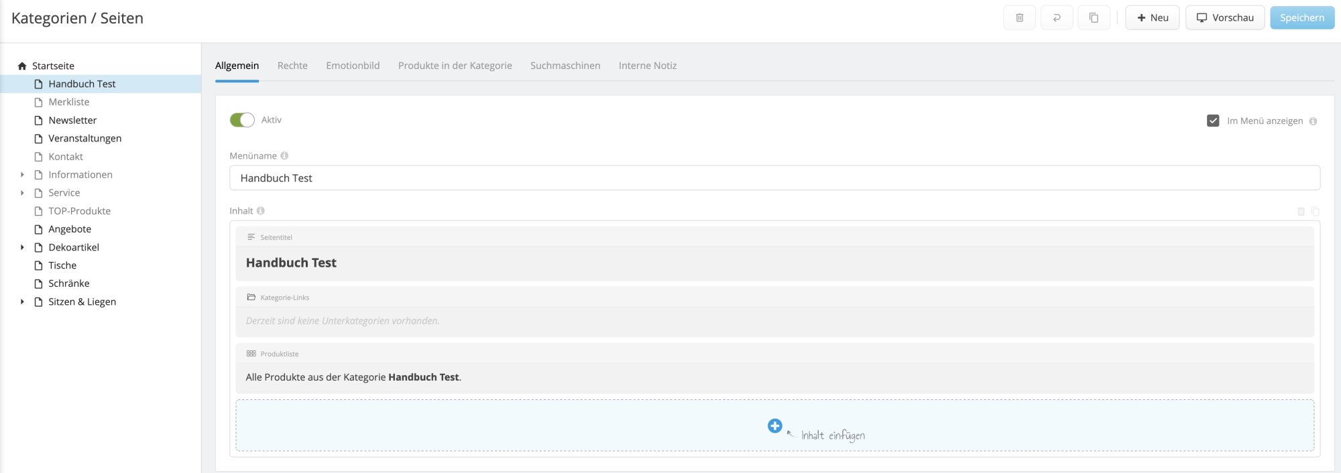Expand the Informationen tree node
Screen dimensions: 1341x473
click(22, 175)
